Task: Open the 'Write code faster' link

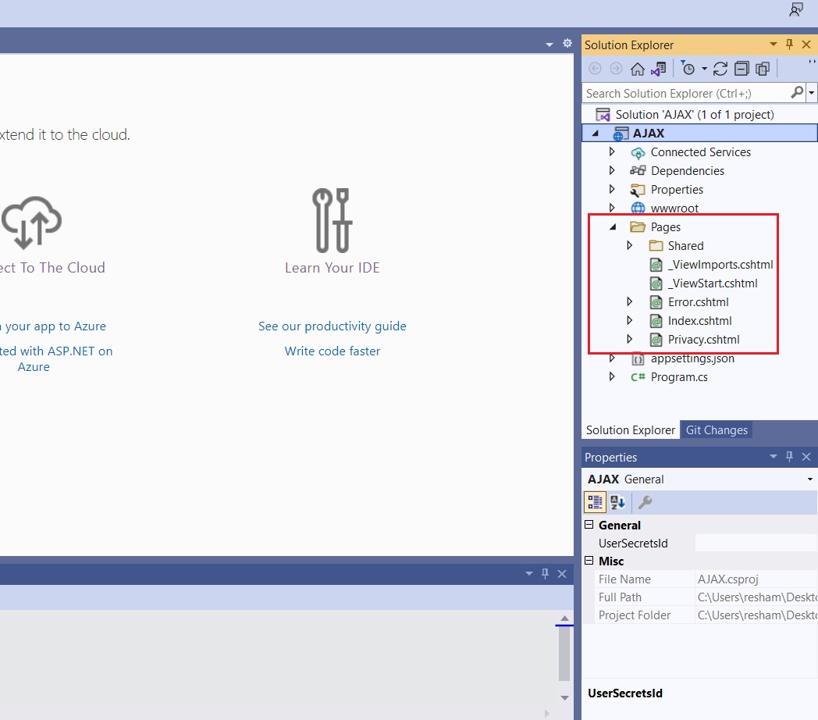Action: pos(333,351)
